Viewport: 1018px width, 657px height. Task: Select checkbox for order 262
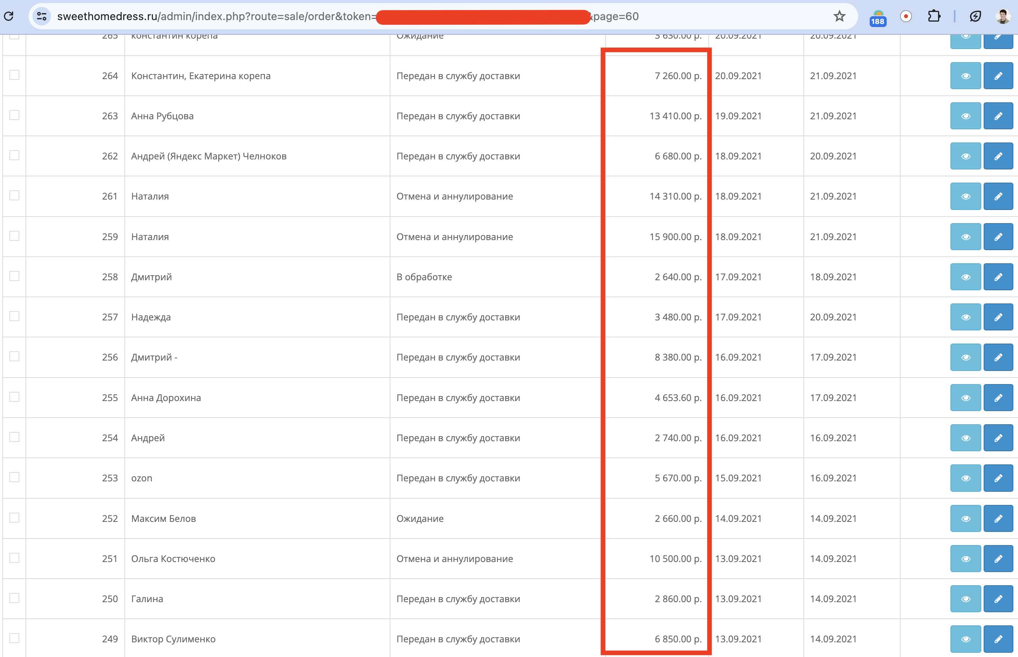pos(14,155)
